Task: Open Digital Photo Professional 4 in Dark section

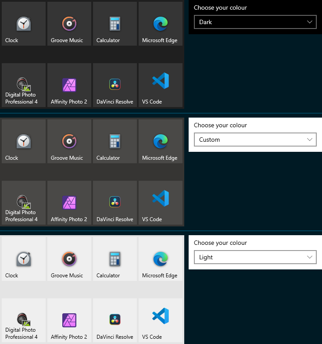Action: tap(24, 85)
